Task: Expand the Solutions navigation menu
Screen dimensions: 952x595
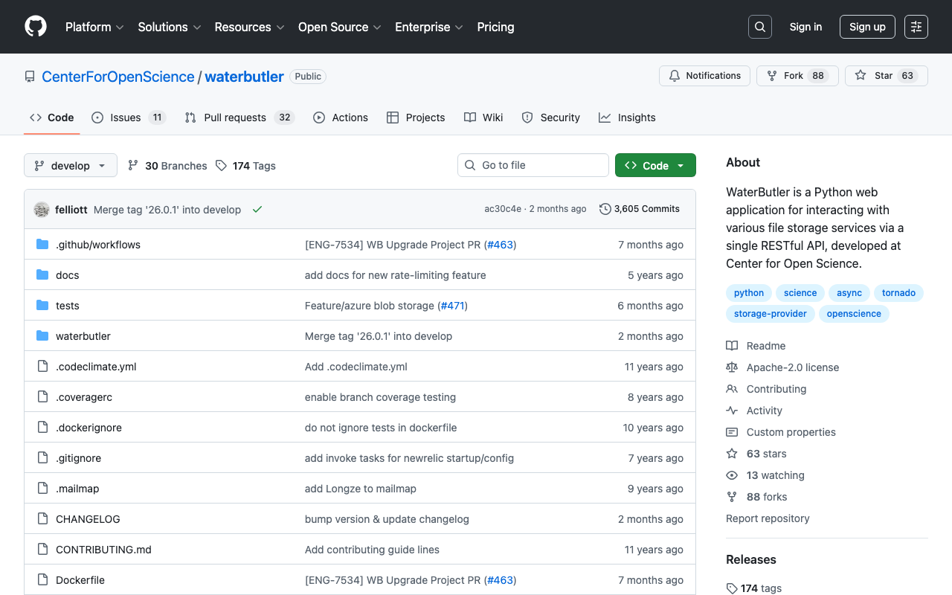Action: (x=169, y=27)
